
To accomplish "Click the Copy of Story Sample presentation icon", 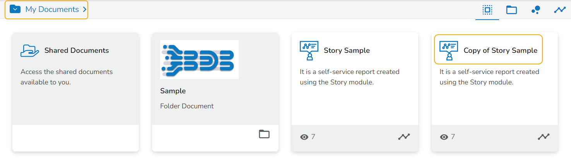I will point(449,51).
